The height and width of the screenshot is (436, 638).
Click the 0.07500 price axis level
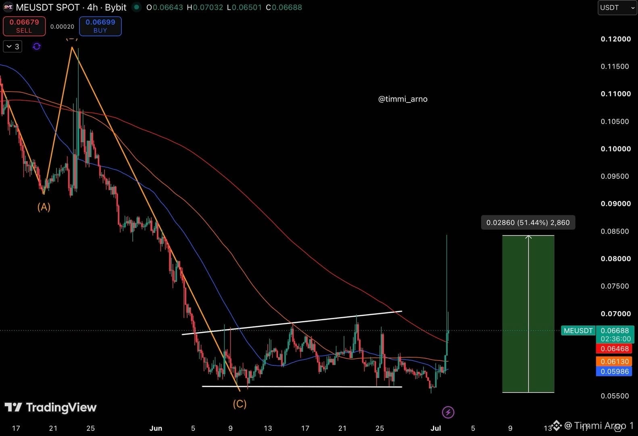click(615, 286)
